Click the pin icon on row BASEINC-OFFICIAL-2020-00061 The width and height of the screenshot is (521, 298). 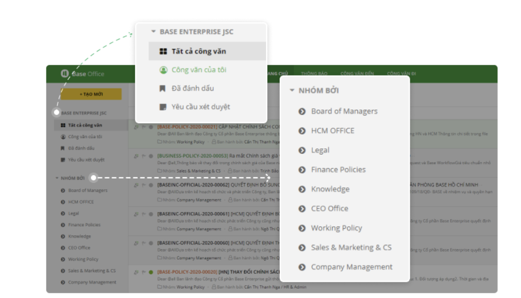point(136,214)
